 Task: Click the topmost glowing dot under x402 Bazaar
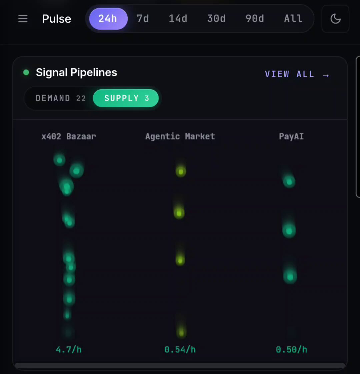tap(59, 160)
